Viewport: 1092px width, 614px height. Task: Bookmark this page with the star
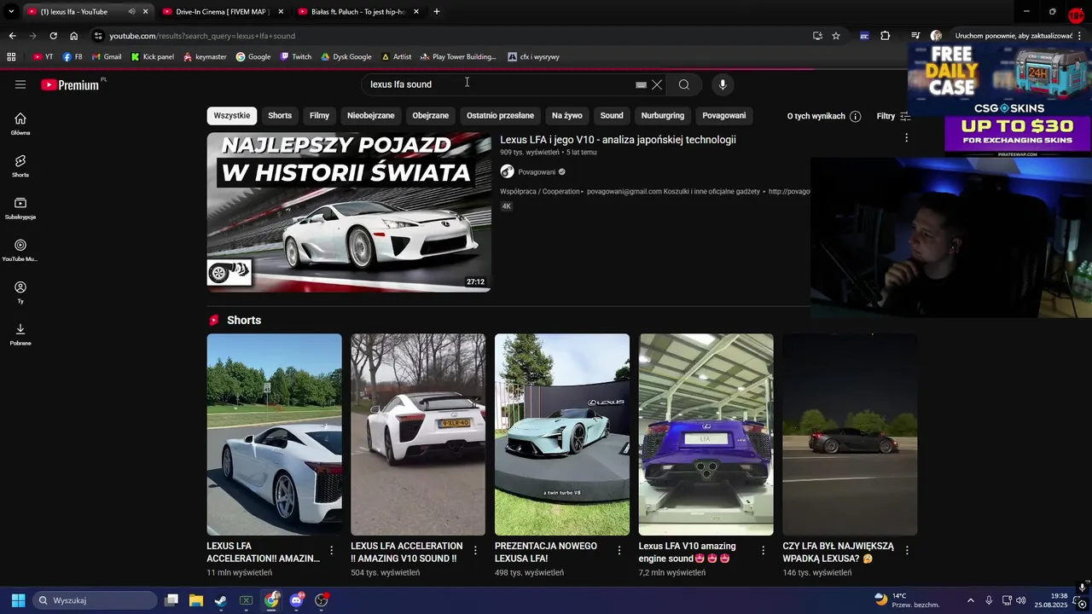coord(836,36)
